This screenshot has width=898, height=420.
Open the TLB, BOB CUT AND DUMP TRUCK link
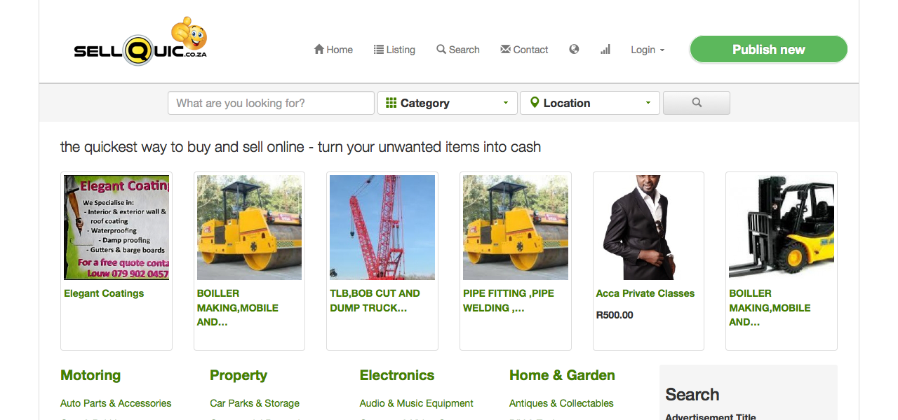click(375, 300)
